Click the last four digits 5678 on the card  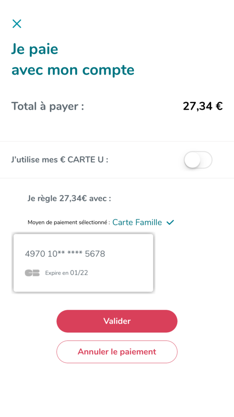(95, 254)
